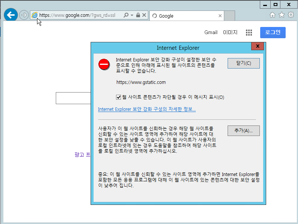The width and height of the screenshot is (298, 224).
Task: Click the forward navigation arrow
Action: (x=24, y=15)
